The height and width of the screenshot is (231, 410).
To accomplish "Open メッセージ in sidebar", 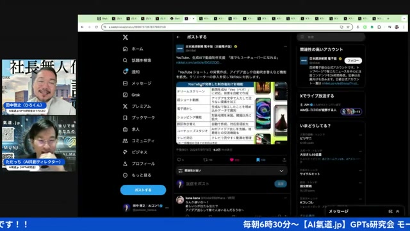I will tap(137, 83).
